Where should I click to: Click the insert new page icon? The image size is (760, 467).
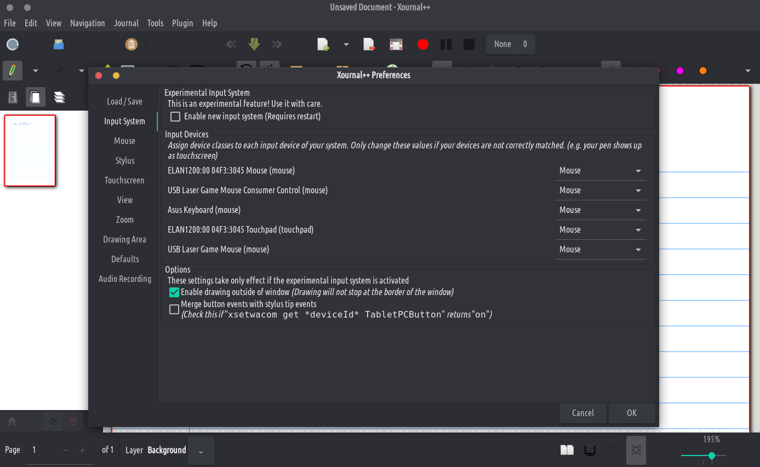[x=323, y=44]
